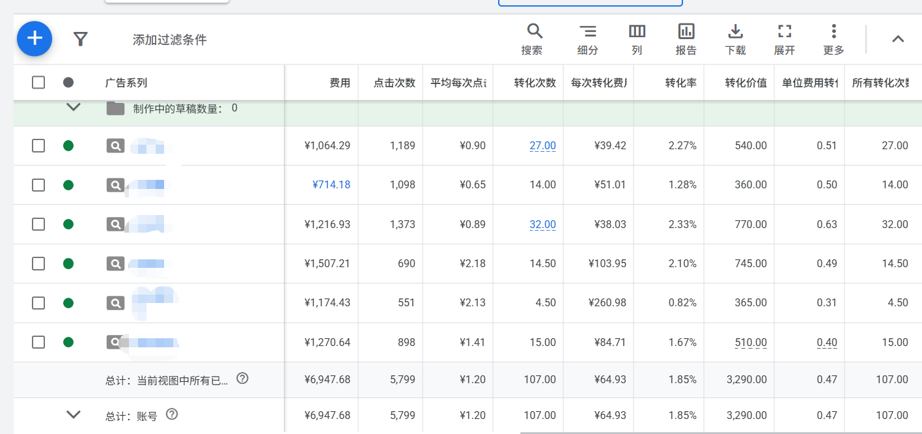Click search campaign icon in ¥1,270.64 row

[x=115, y=342]
